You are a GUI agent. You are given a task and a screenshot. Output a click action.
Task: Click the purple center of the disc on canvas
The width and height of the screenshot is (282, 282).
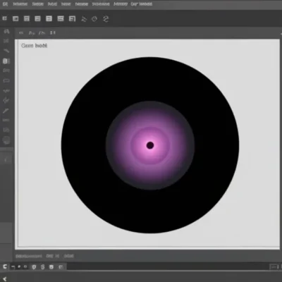(x=150, y=145)
